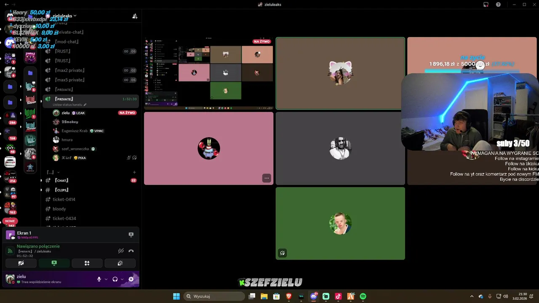Go back with the title bar arrow
Screen dimensions: 539x303
7,4
